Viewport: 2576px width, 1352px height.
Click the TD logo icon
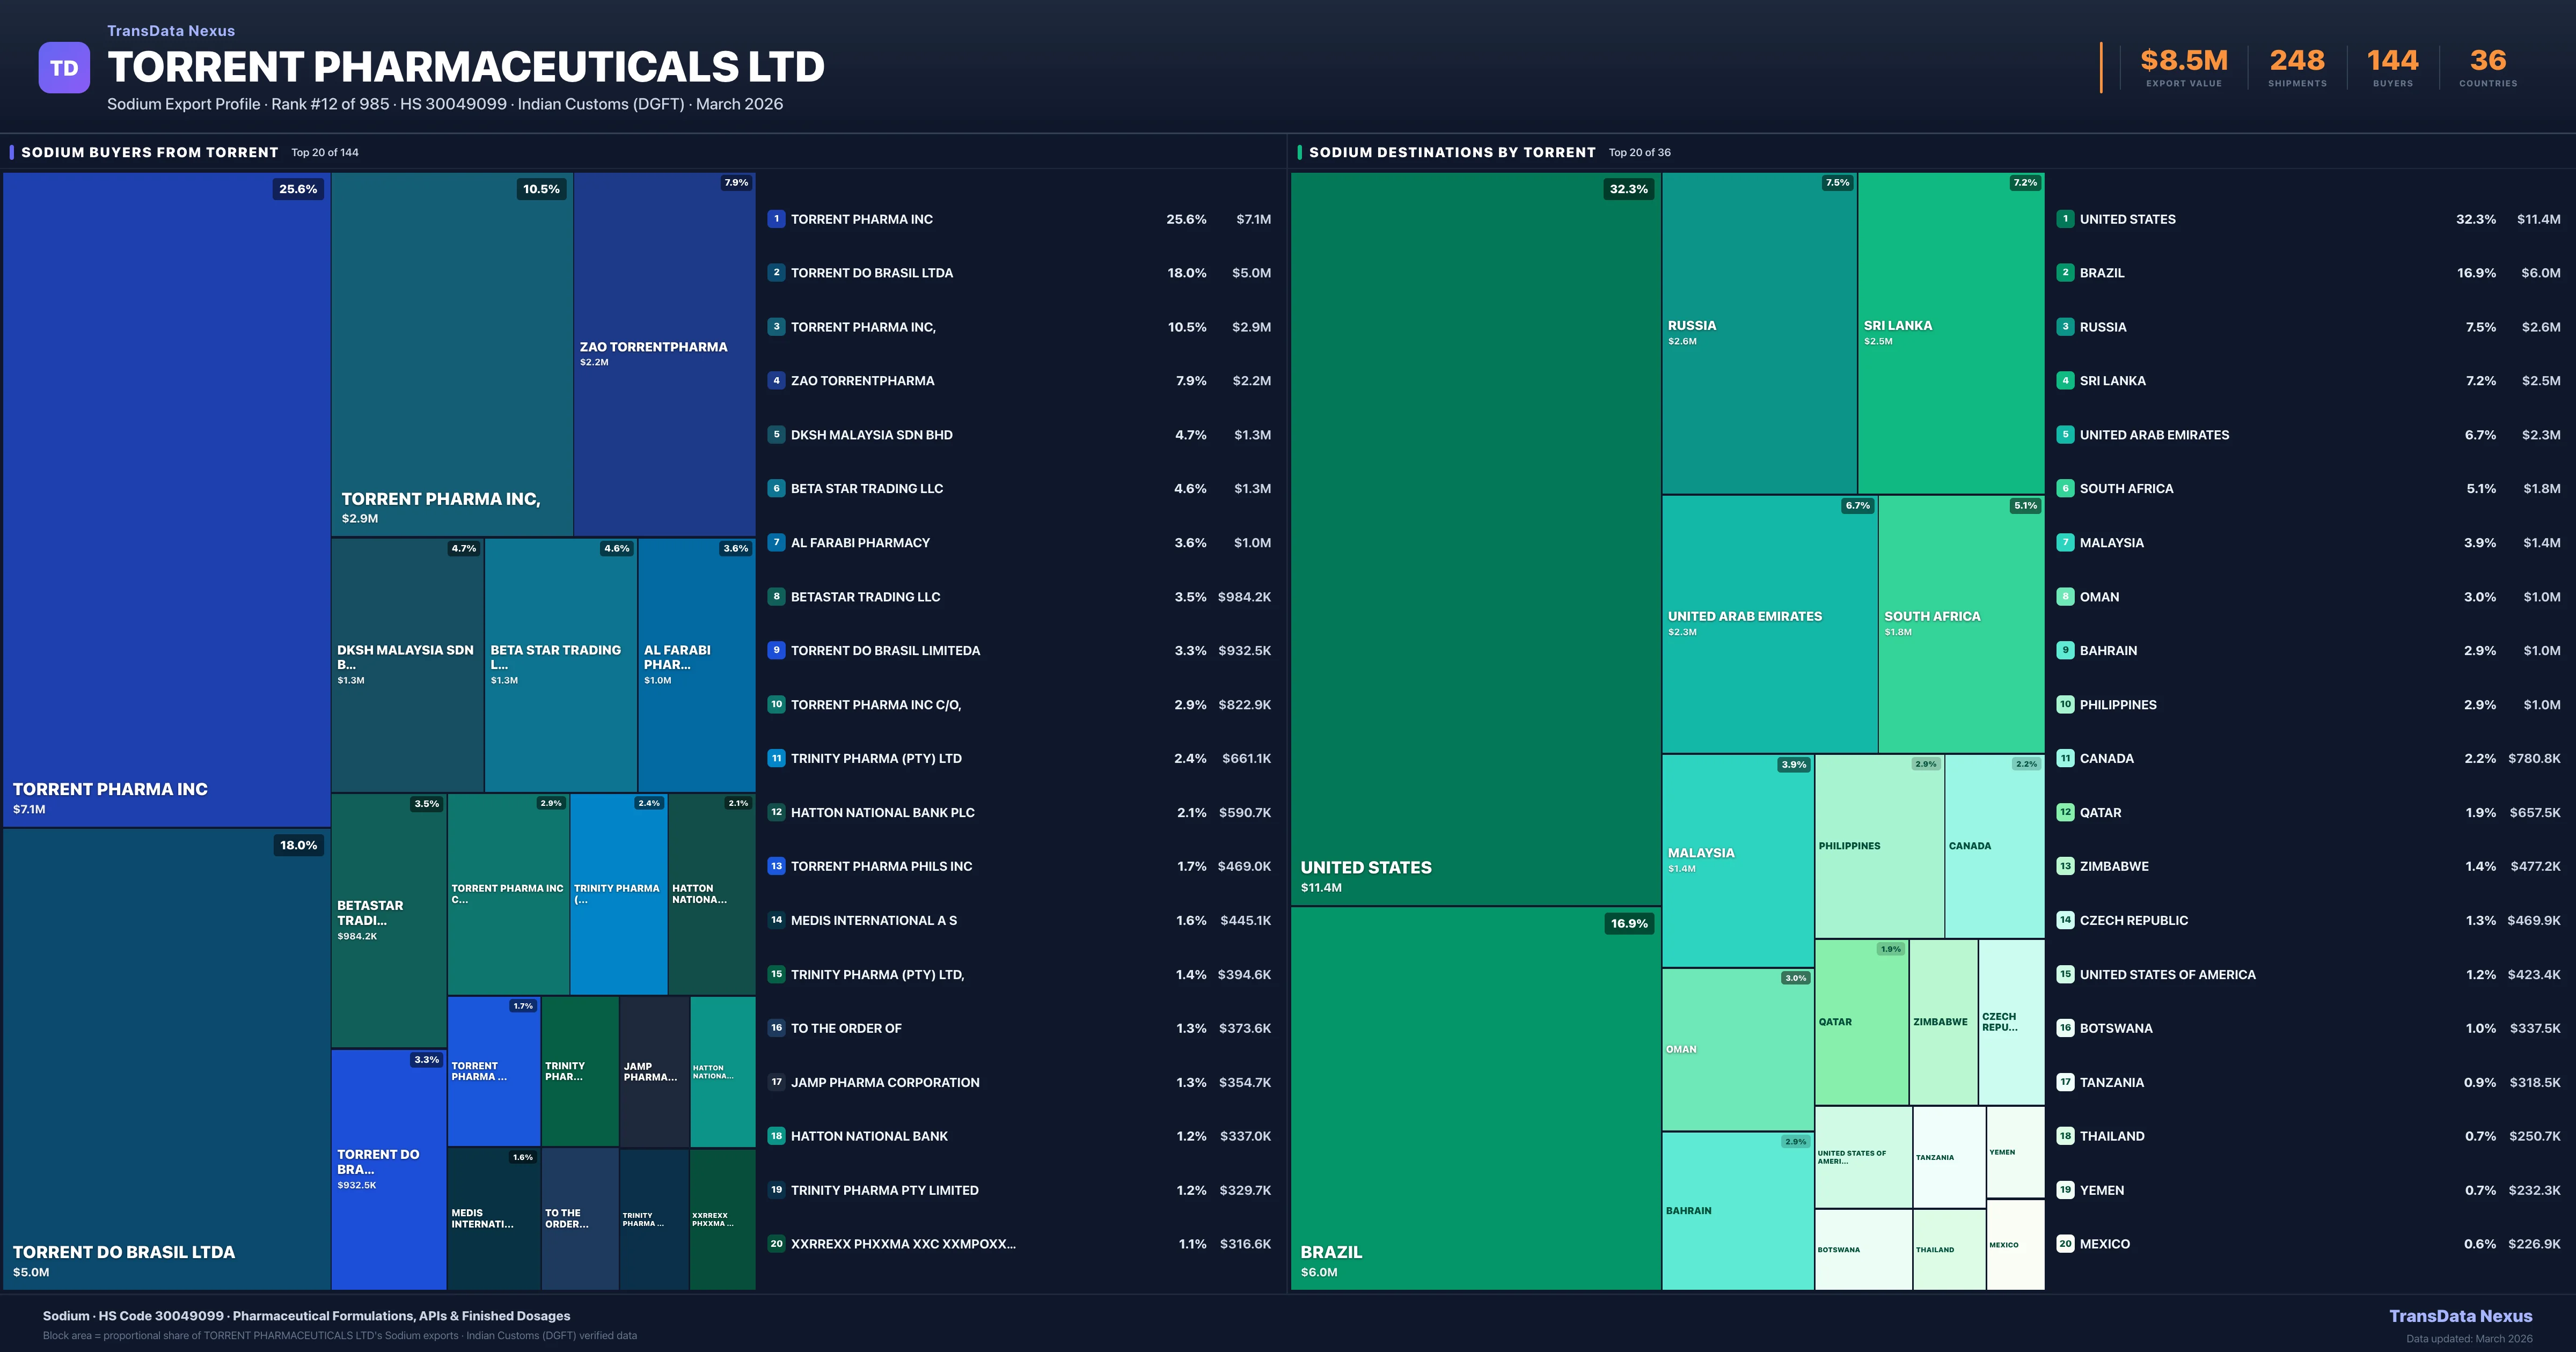[x=64, y=67]
